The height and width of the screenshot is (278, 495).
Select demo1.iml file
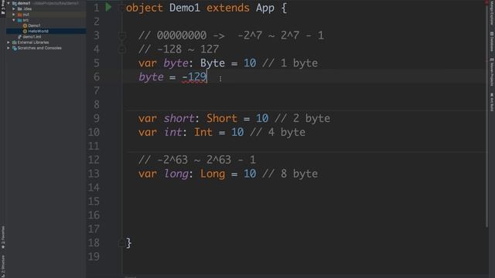[32, 37]
